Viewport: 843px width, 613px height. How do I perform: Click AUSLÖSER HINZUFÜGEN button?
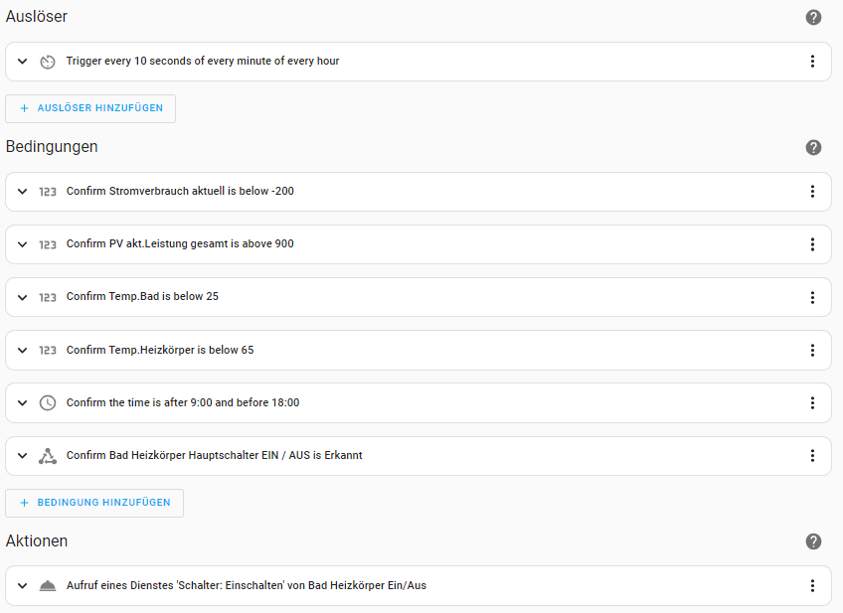(x=90, y=108)
